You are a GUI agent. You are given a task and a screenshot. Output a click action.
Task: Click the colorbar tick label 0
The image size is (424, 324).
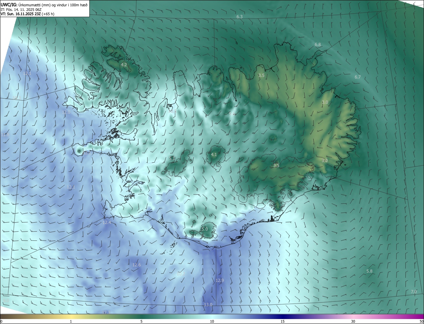[x=1, y=321]
